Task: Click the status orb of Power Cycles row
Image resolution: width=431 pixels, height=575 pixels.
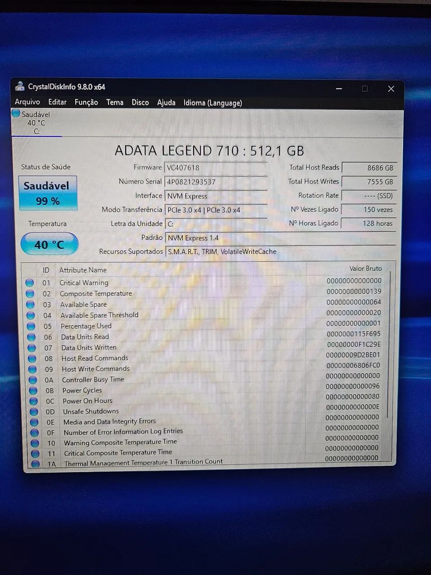Action: 33,391
